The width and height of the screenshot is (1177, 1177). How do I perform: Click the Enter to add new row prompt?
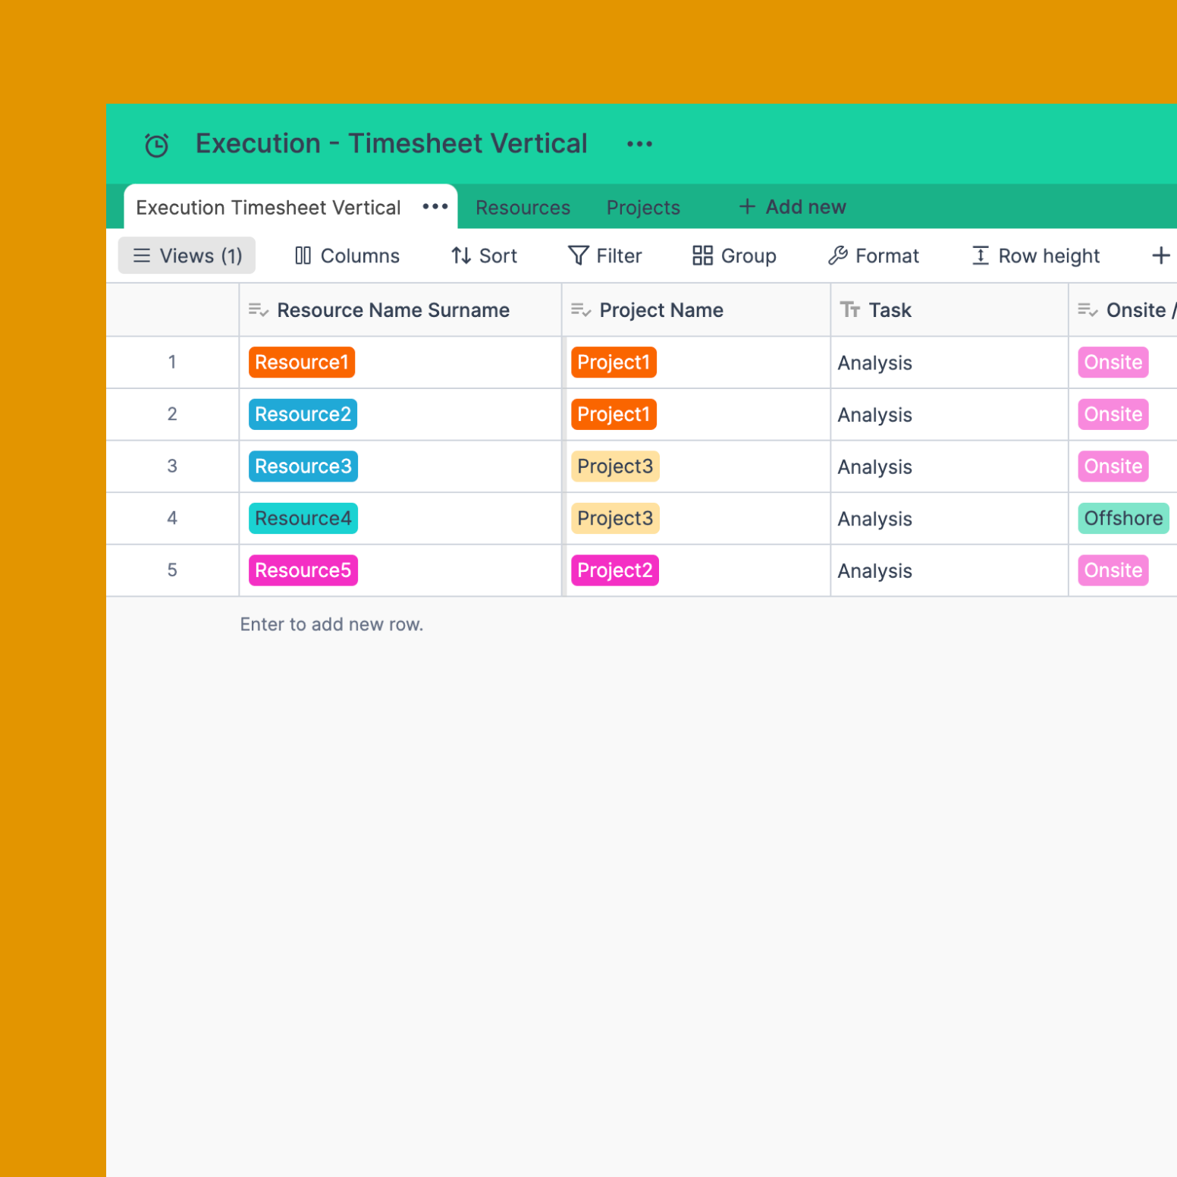click(x=331, y=624)
